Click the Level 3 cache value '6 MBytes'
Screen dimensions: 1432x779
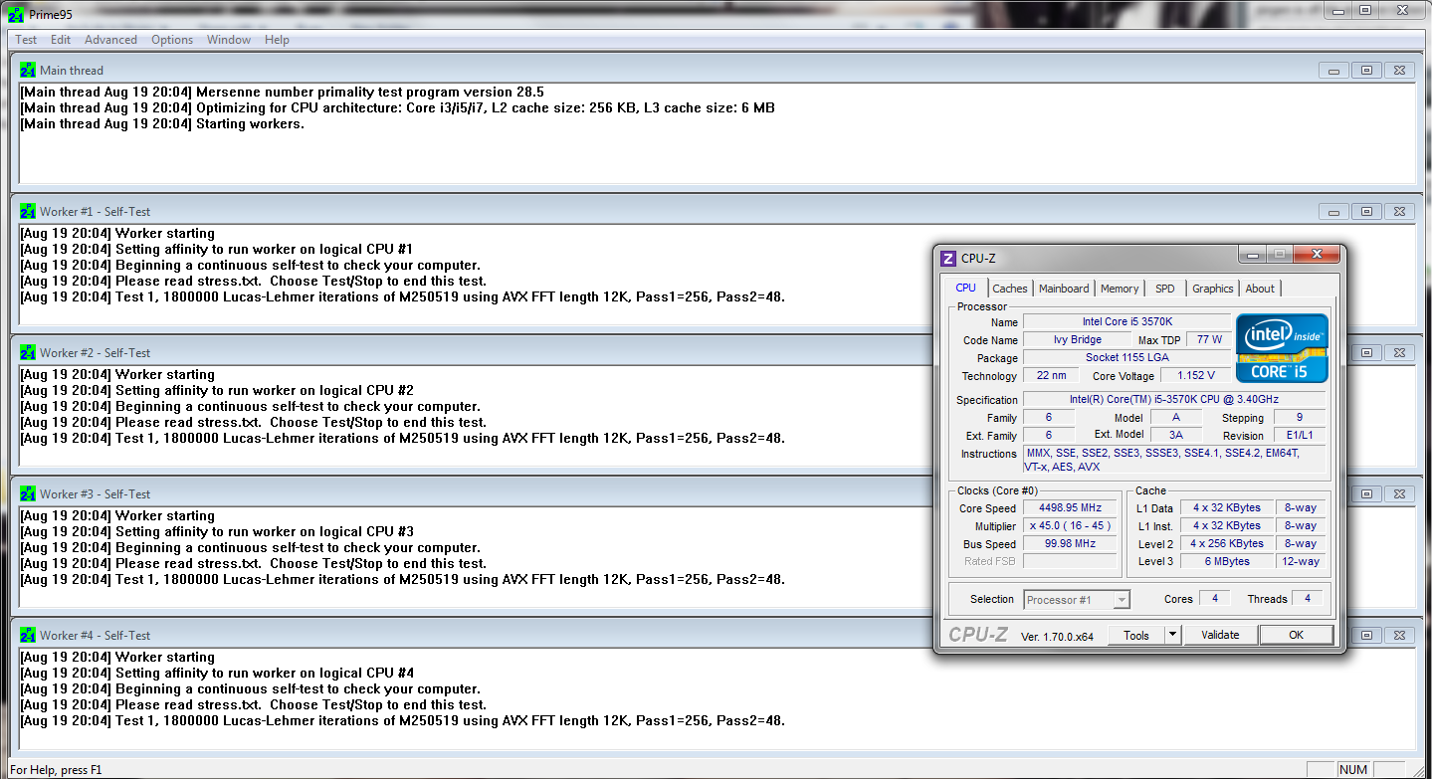pyautogui.click(x=1227, y=561)
